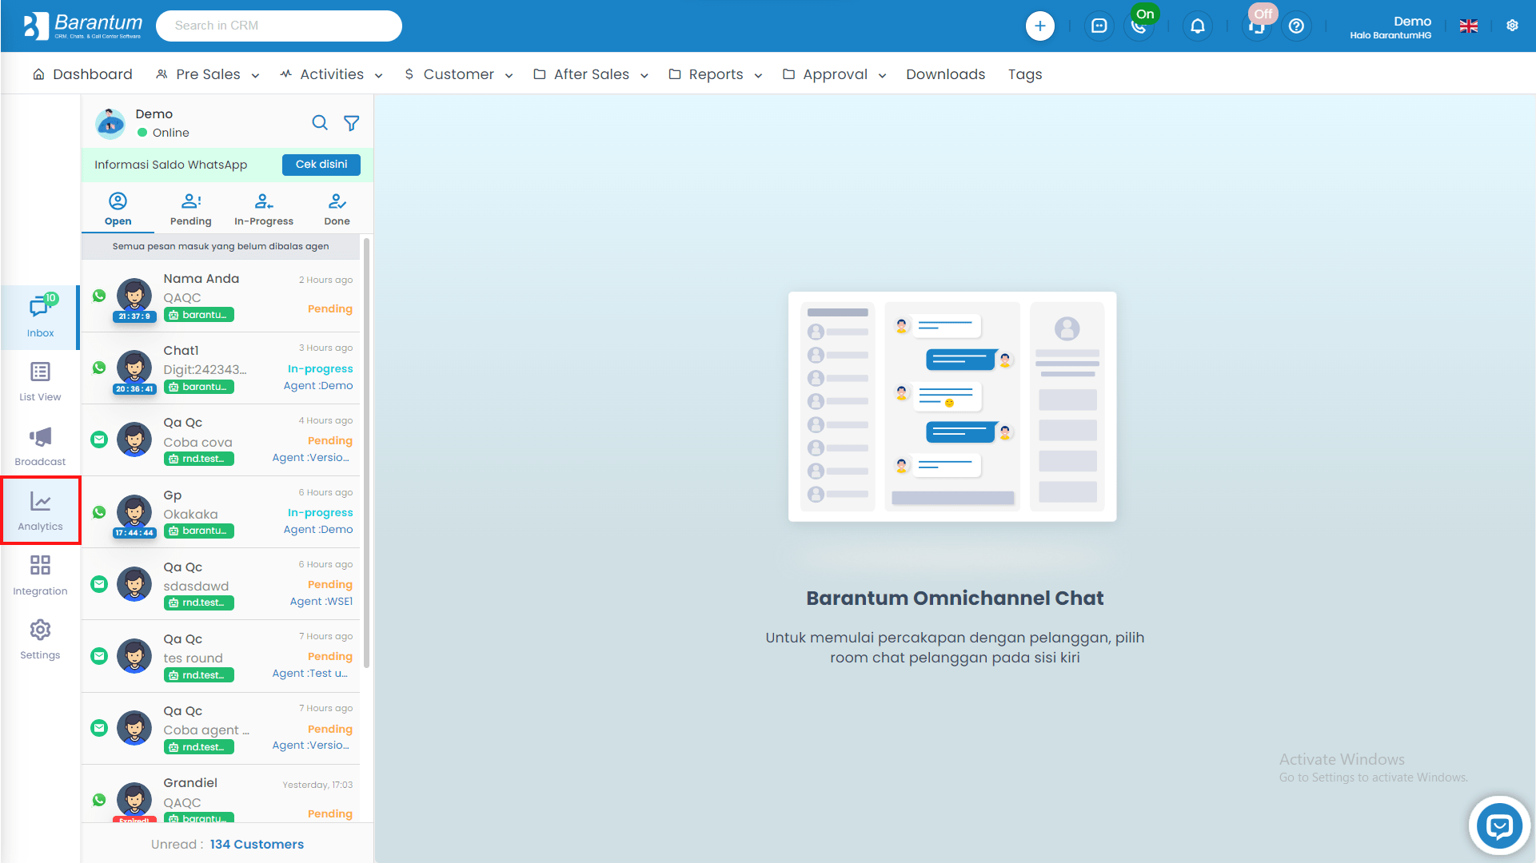Select the Done chats tab
The height and width of the screenshot is (863, 1536).
coord(337,209)
